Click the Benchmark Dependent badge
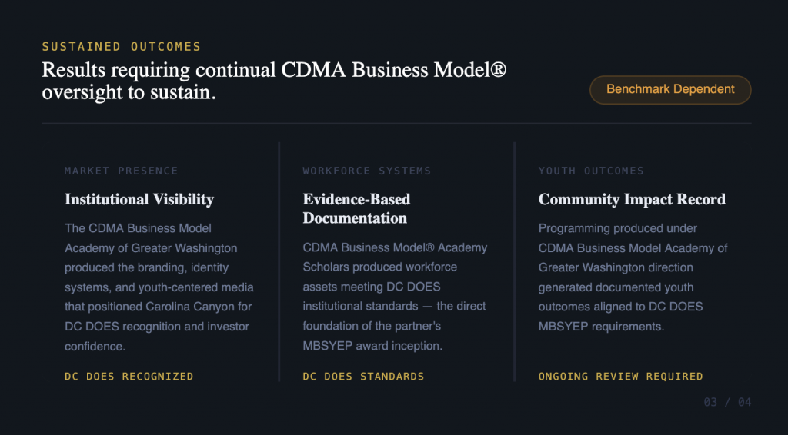788x435 pixels. coord(670,89)
